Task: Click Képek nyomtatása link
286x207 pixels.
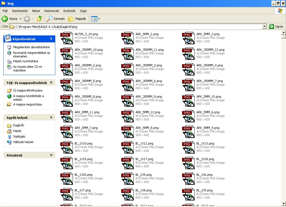Action: (x=25, y=61)
